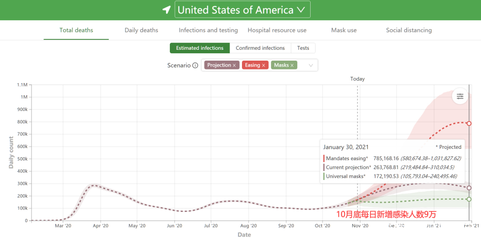The width and height of the screenshot is (481, 243).
Task: Switch to Tests view
Action: (303, 48)
